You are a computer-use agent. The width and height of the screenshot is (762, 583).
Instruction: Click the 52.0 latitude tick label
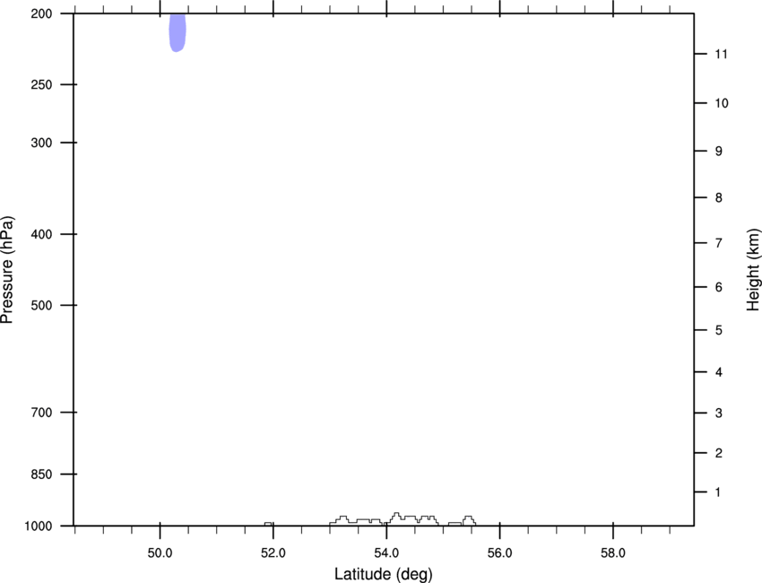273,553
